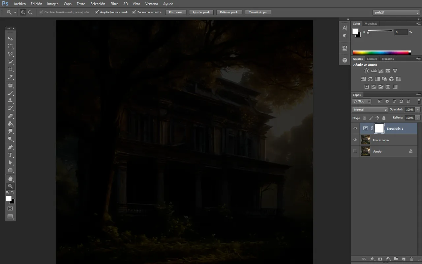Select the Path Selection tool
This screenshot has height=264, width=422.
tap(10, 162)
